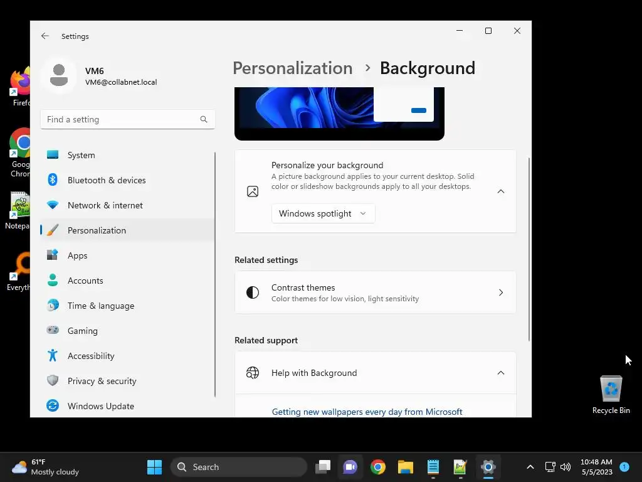Open Contrast themes settings
The height and width of the screenshot is (482, 642).
(x=375, y=292)
